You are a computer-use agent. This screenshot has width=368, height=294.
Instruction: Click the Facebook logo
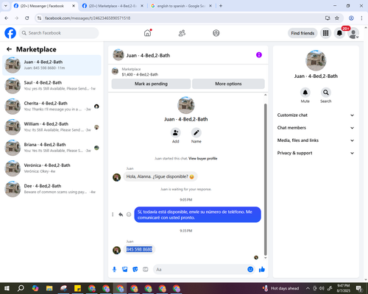tap(10, 33)
